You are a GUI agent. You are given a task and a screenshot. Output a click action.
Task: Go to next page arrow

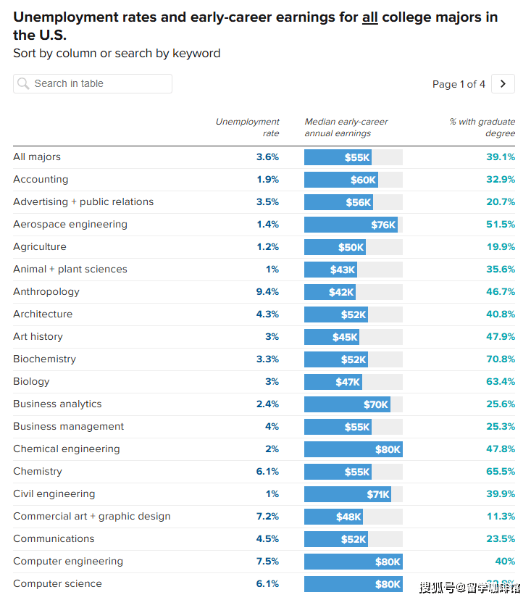pyautogui.click(x=503, y=84)
